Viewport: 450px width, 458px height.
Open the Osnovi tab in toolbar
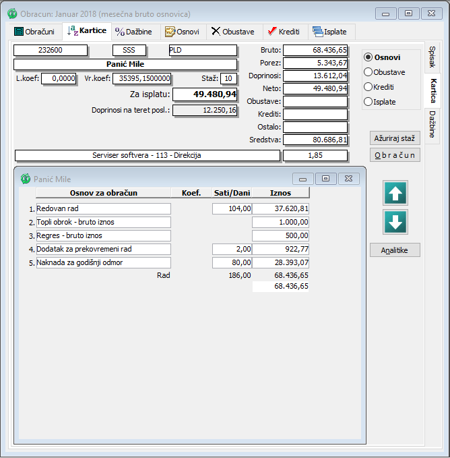[182, 32]
